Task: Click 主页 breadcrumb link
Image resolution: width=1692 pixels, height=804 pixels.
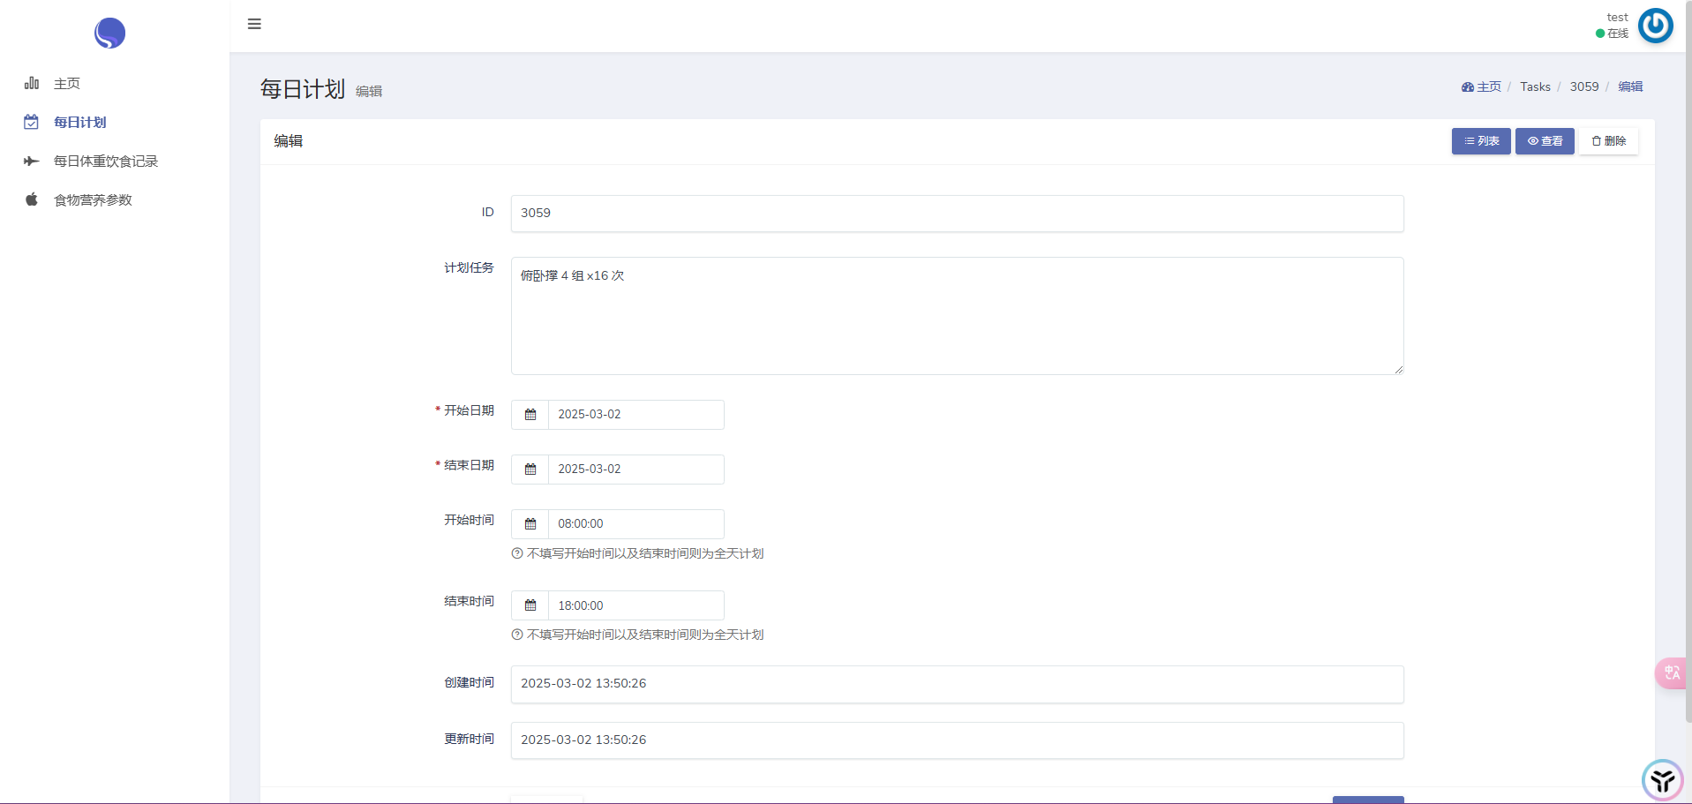Action: pyautogui.click(x=1481, y=86)
